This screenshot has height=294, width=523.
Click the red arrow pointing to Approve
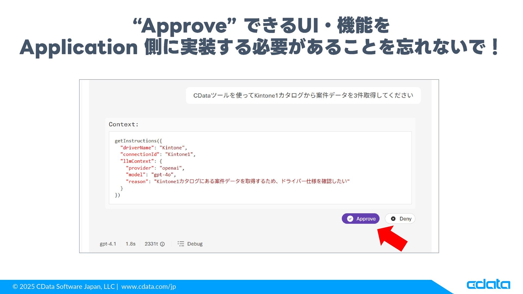pos(392,239)
